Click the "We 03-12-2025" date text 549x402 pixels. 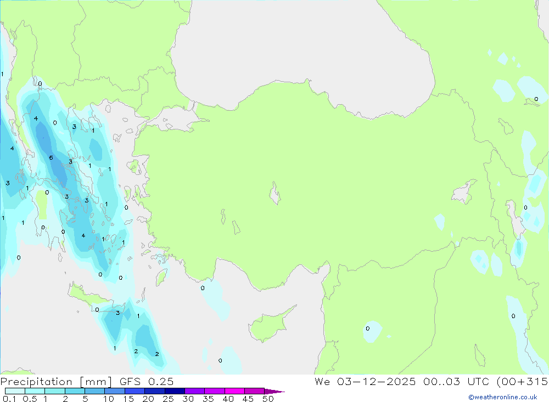pyautogui.click(x=365, y=381)
